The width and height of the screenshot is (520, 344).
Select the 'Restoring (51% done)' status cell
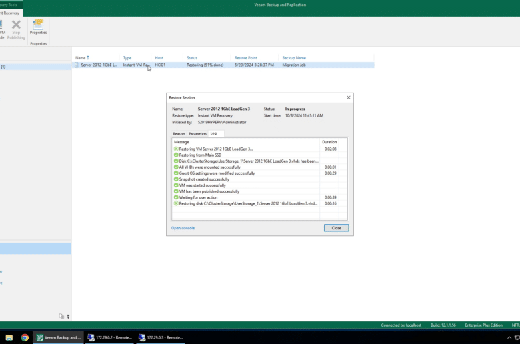pos(205,65)
